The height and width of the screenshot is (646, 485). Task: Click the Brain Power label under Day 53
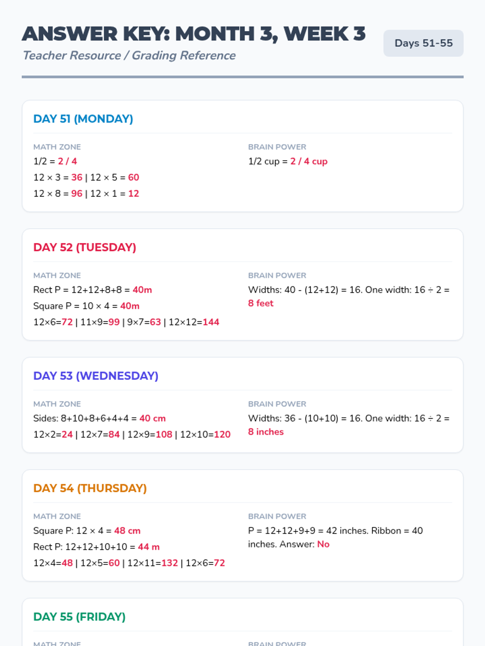click(x=277, y=404)
